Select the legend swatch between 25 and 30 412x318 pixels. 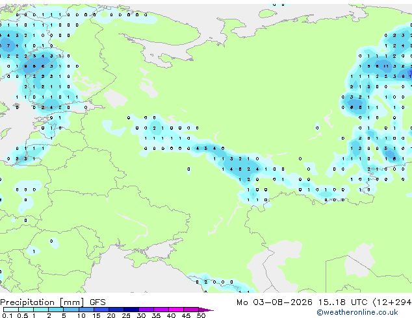tap(131, 310)
